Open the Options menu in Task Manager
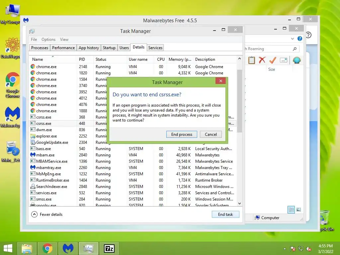The height and width of the screenshot is (255, 340). coord(48,40)
